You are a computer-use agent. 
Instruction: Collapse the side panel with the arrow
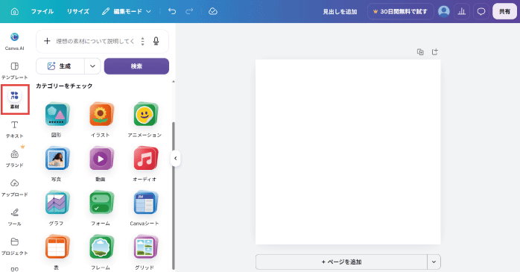coord(175,158)
